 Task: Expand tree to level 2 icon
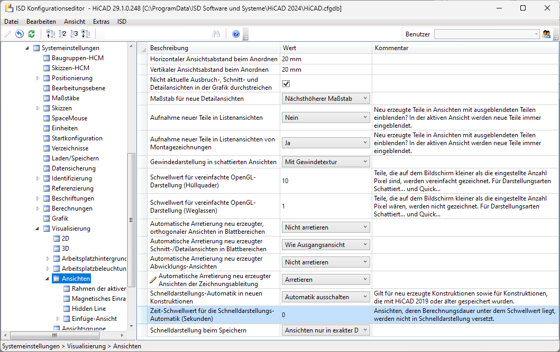pyautogui.click(x=62, y=34)
